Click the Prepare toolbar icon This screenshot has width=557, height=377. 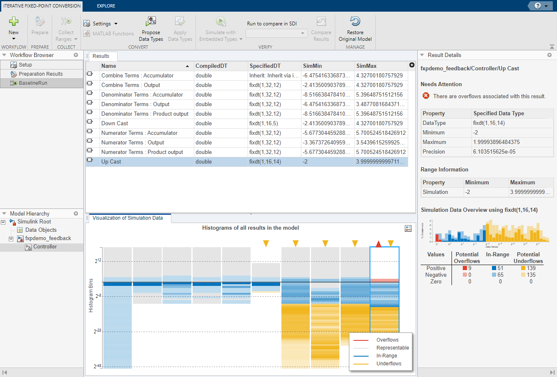pyautogui.click(x=40, y=21)
